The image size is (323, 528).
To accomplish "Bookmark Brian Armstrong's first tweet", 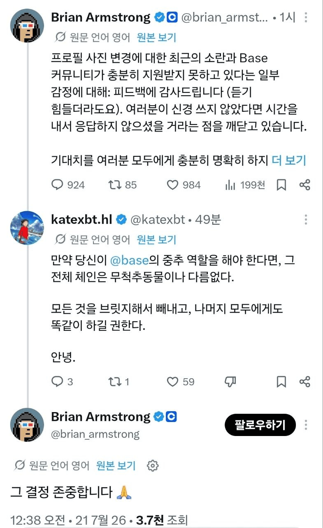I will coord(281,185).
